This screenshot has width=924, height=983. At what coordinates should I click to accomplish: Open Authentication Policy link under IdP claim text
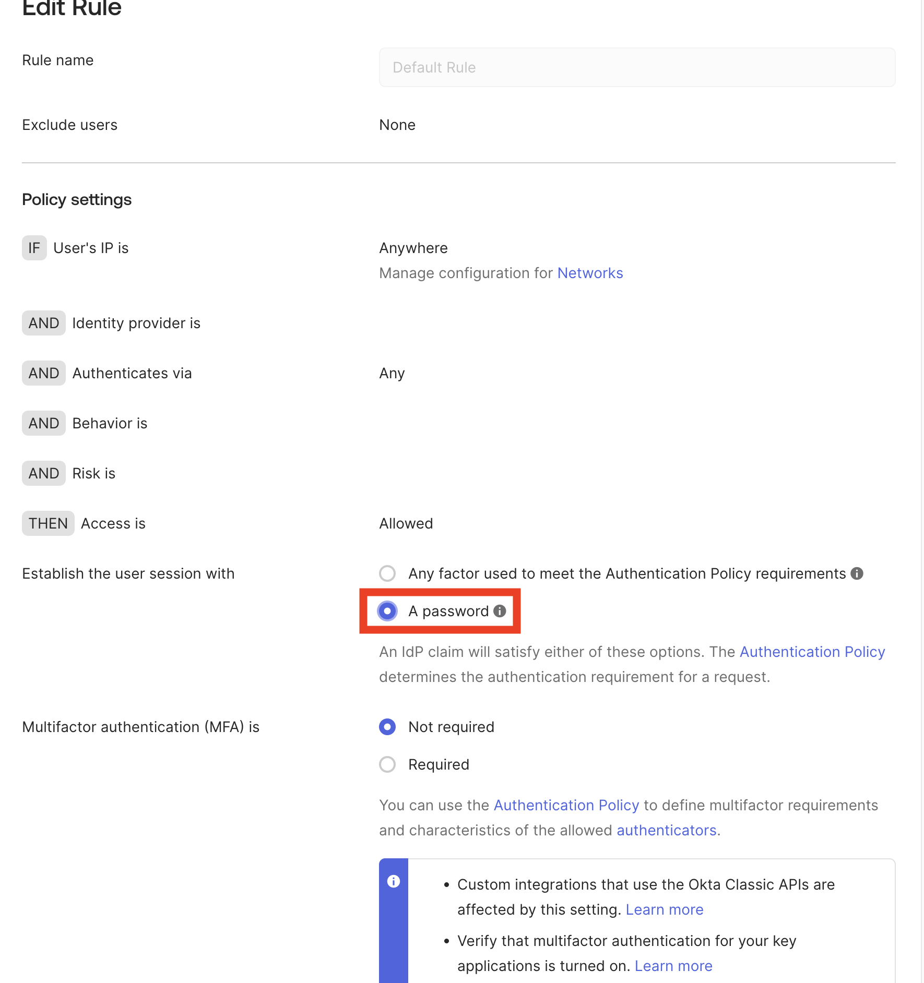tap(812, 652)
